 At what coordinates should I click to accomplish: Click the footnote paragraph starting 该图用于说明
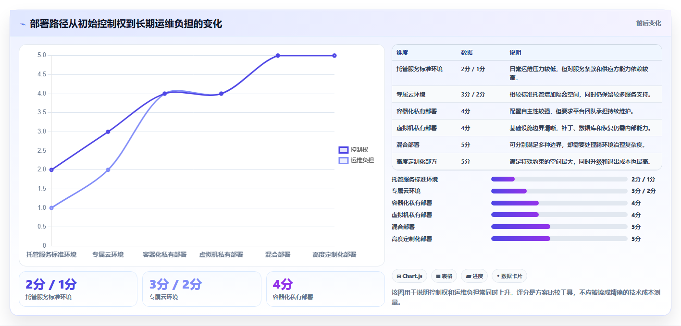(526, 297)
